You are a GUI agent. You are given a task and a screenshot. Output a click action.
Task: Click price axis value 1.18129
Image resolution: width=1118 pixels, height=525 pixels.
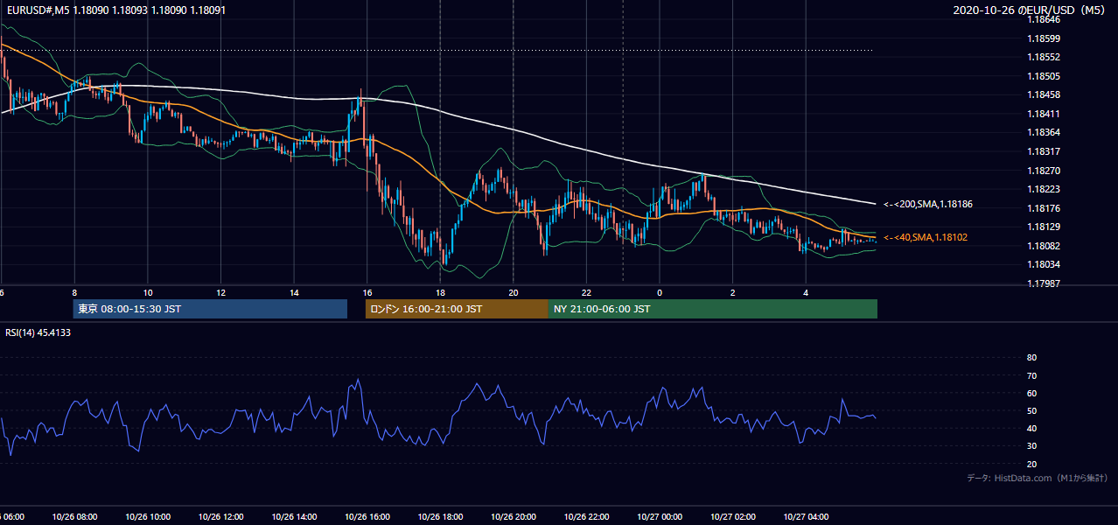[1044, 227]
